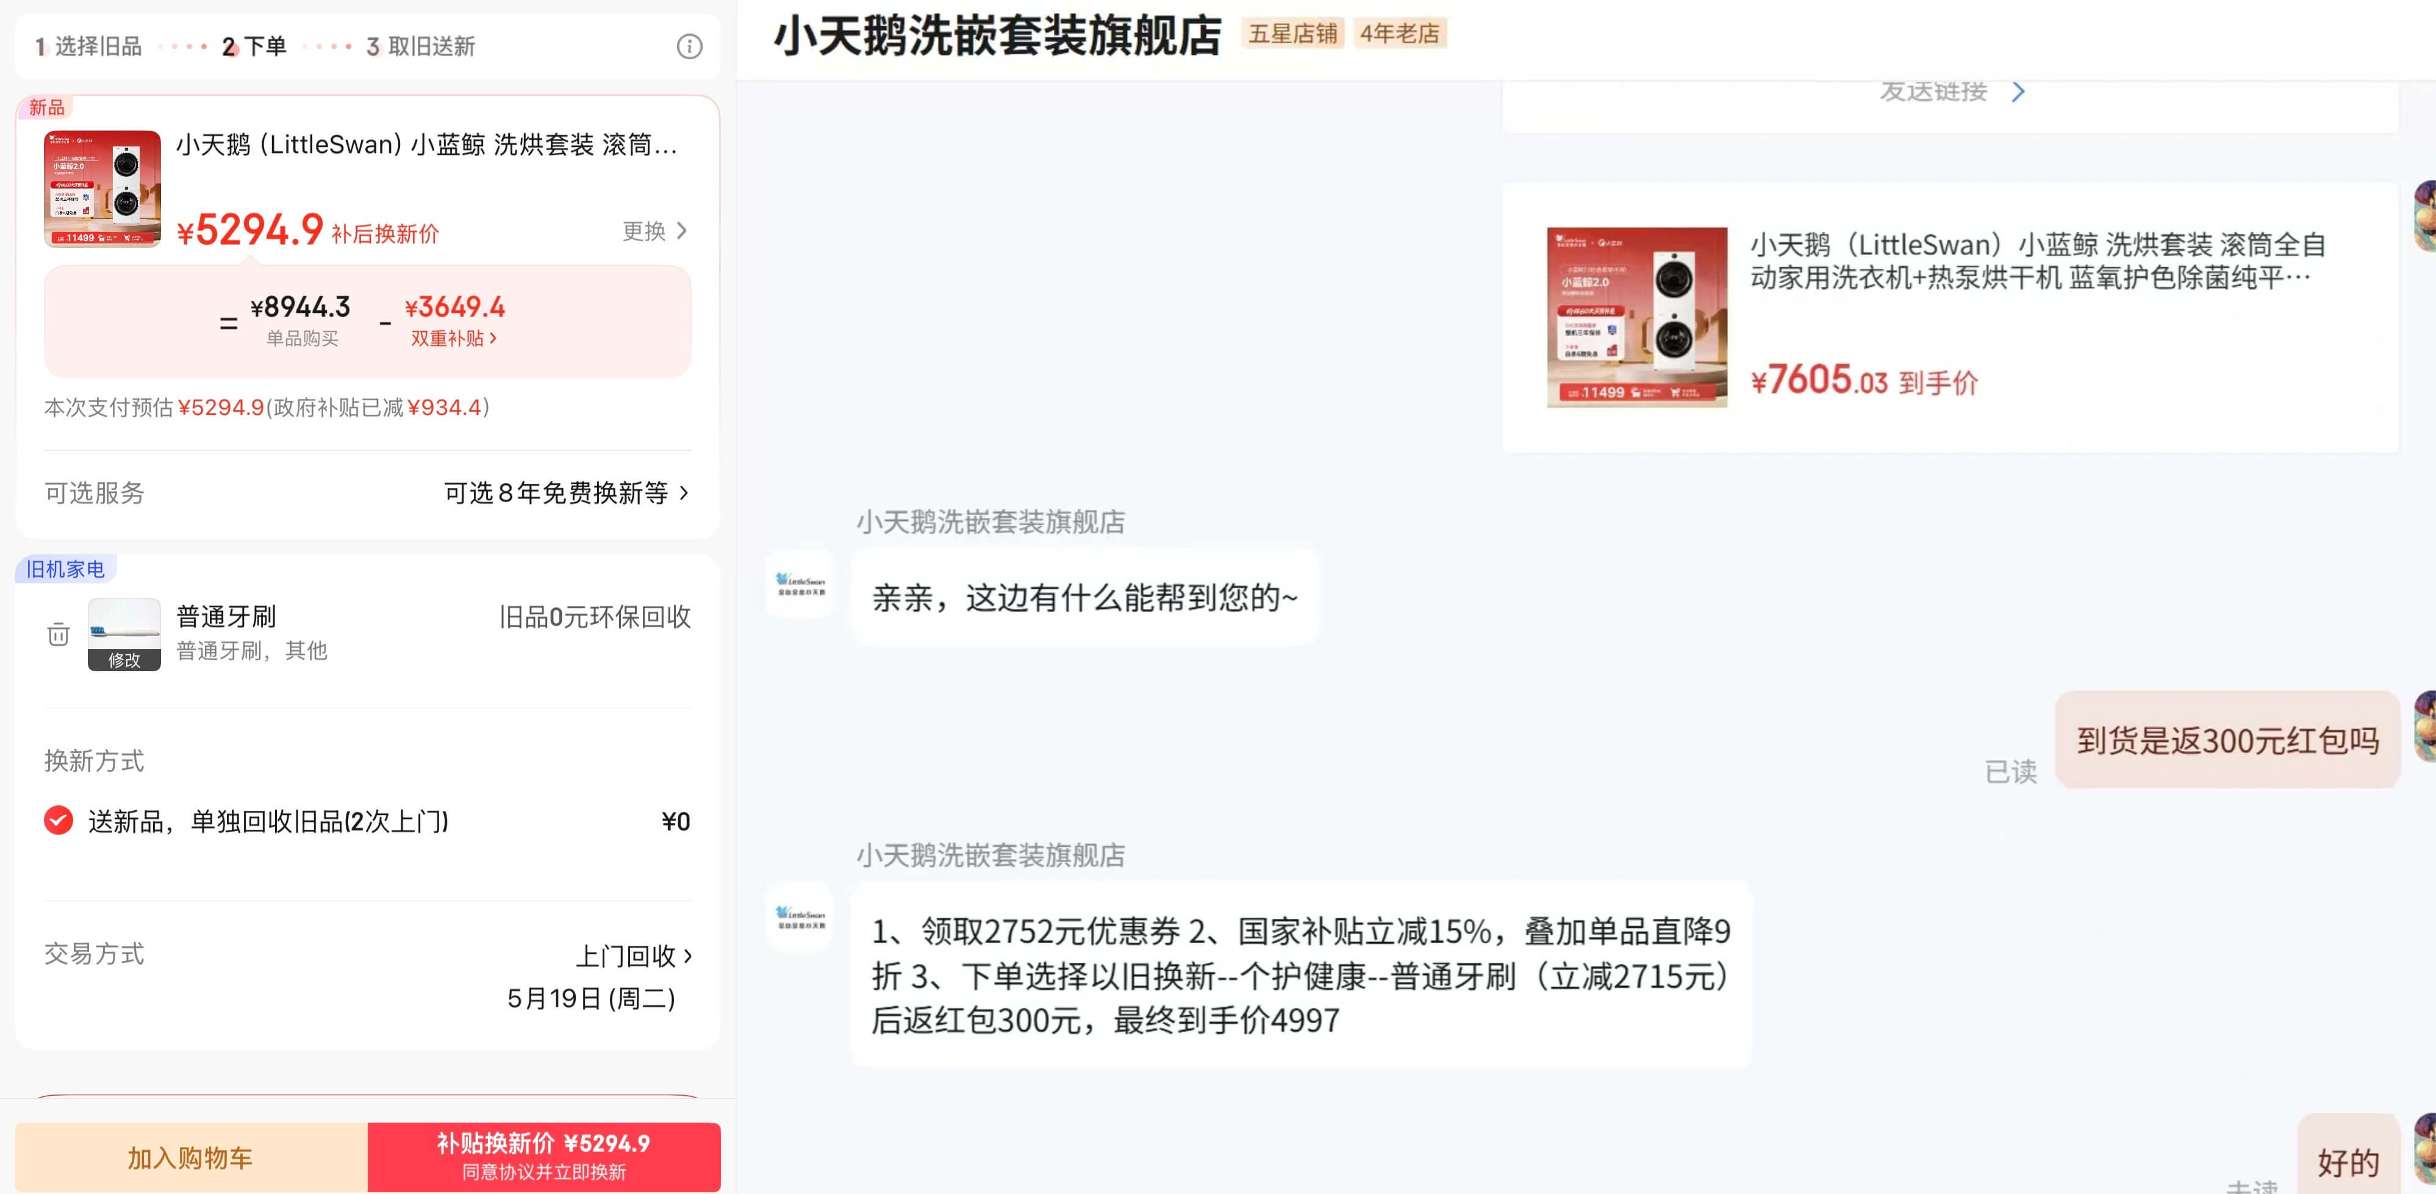Click the product title in the 新品 order card

click(x=426, y=145)
